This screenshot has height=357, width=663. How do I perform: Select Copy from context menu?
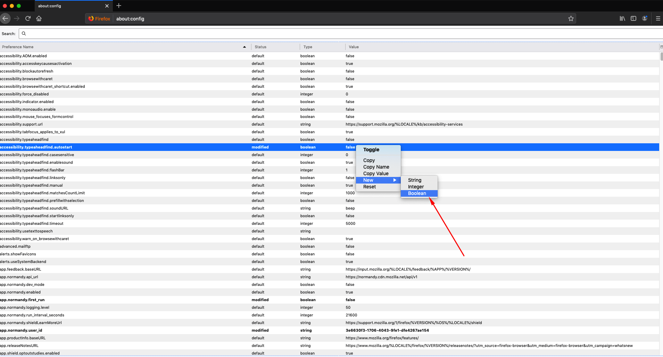point(378,160)
